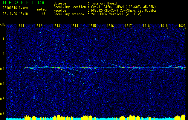This screenshot has height=120, width=188.
Task: Click the 1620 time marker
Action: coord(182,26)
